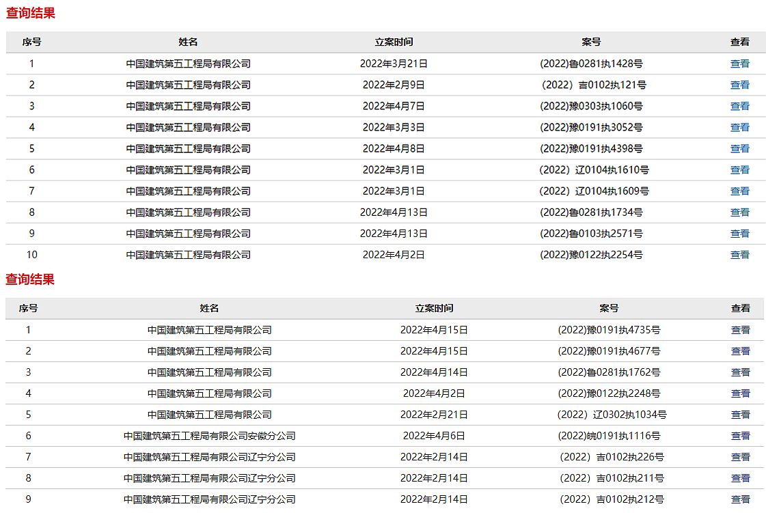Select name 中国建筑第五工程局有限公司安徽分公司

210,436
